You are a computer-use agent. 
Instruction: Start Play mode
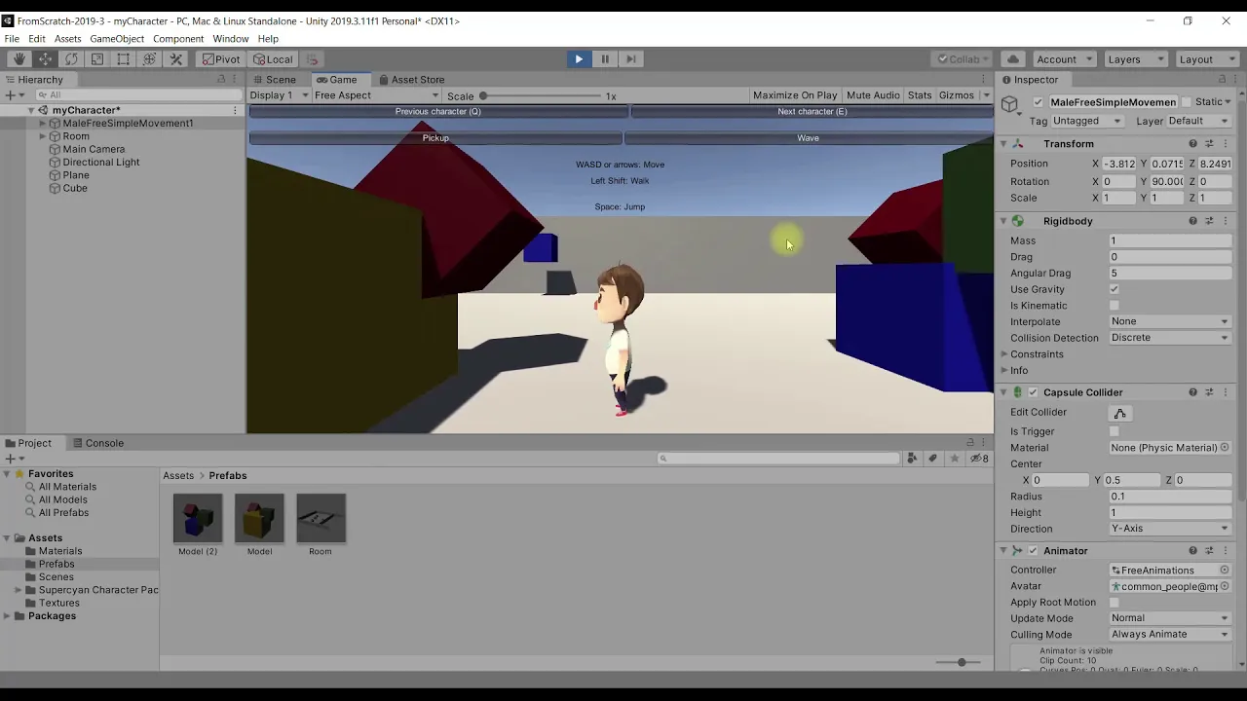click(x=579, y=59)
